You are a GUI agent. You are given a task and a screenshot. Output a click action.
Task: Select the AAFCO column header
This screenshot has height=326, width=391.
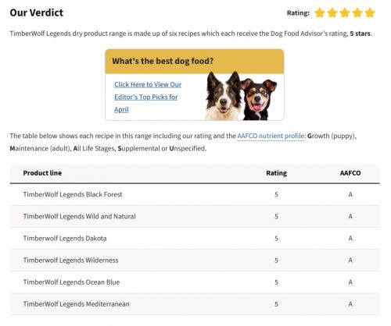(x=350, y=173)
